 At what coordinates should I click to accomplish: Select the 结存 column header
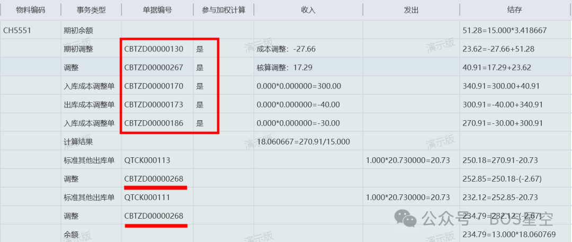point(514,10)
